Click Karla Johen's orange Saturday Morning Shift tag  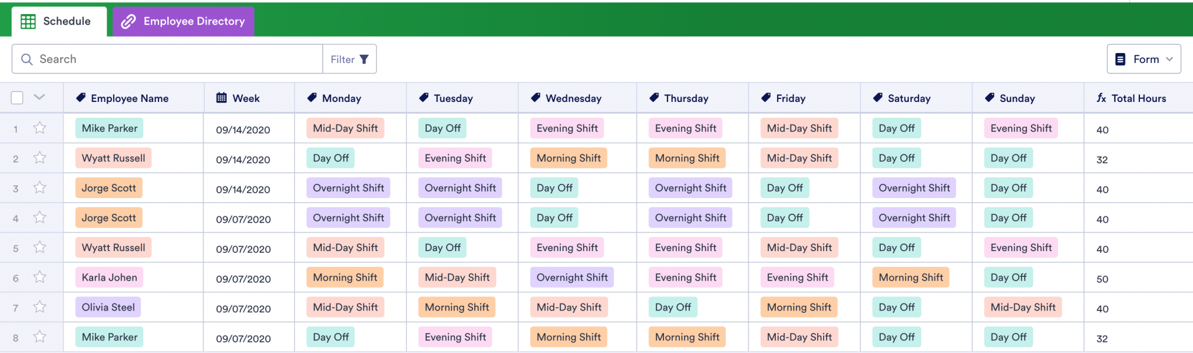point(910,277)
